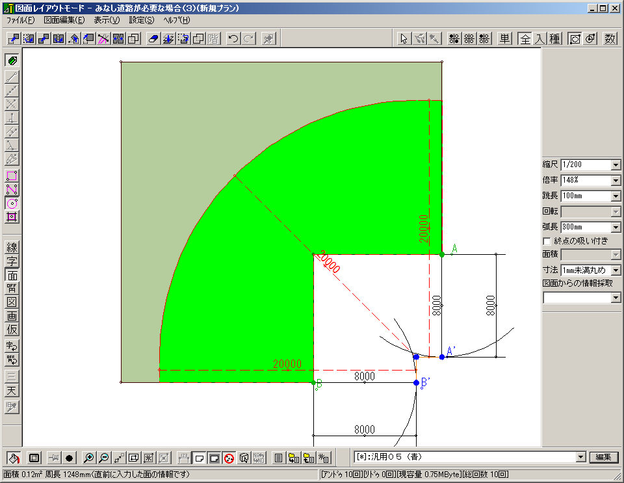Click the paint bucket icon in bottom toolbar

pyautogui.click(x=13, y=458)
